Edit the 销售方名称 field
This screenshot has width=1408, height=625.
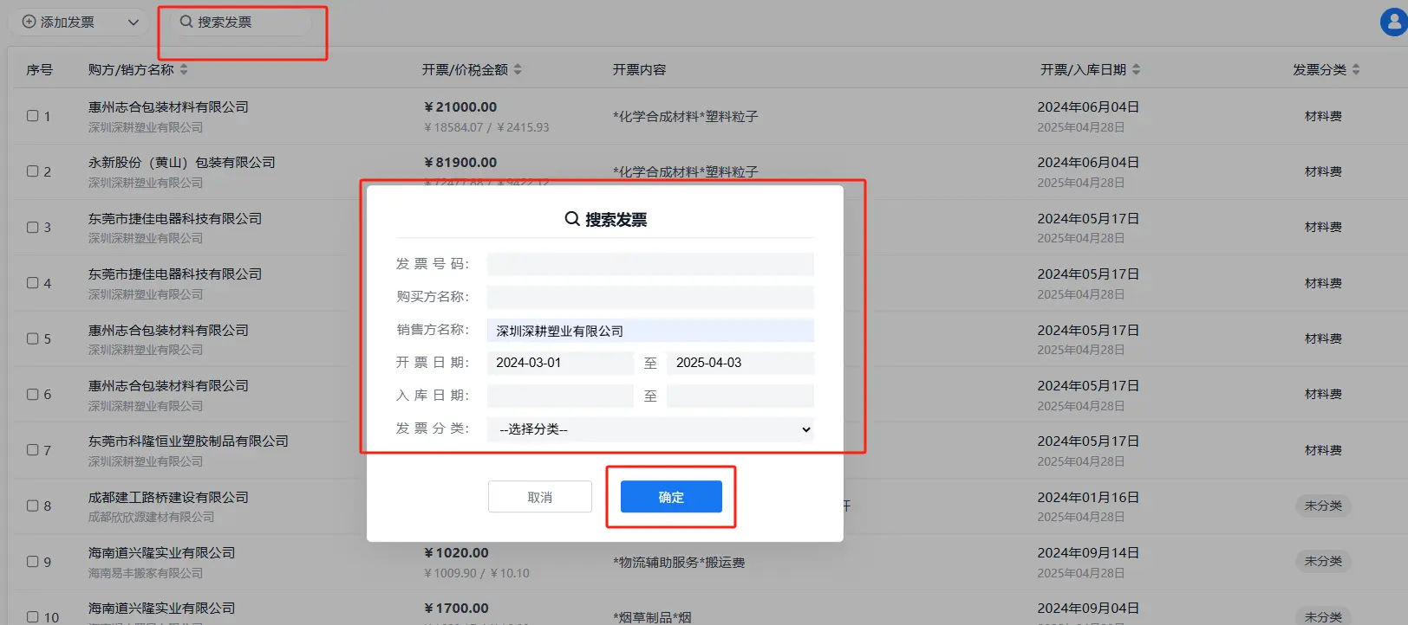pos(650,331)
